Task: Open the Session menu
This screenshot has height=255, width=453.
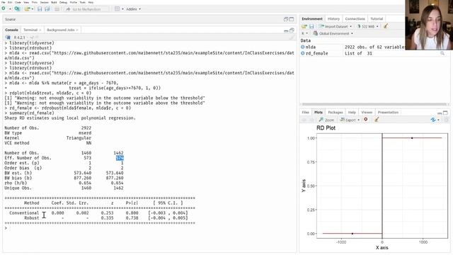Action: [x=44, y=2]
